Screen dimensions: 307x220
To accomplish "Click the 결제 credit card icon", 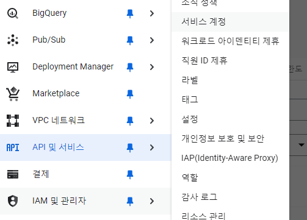I will tap(13, 174).
